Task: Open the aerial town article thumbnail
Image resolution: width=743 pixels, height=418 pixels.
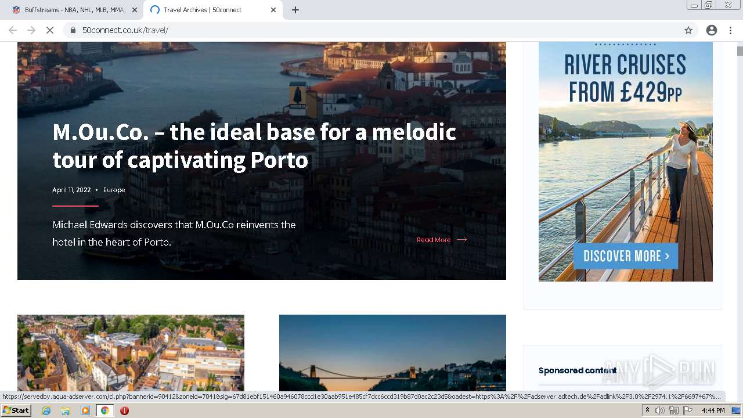Action: [x=131, y=353]
